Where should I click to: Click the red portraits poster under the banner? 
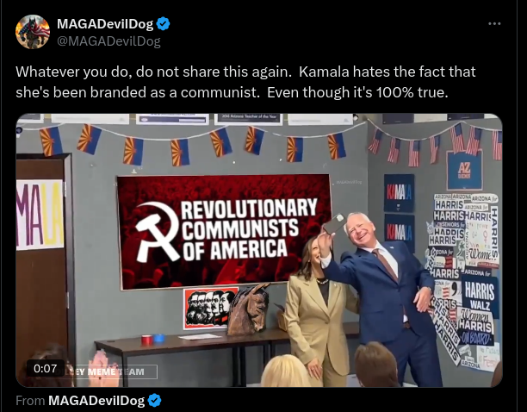pos(211,308)
